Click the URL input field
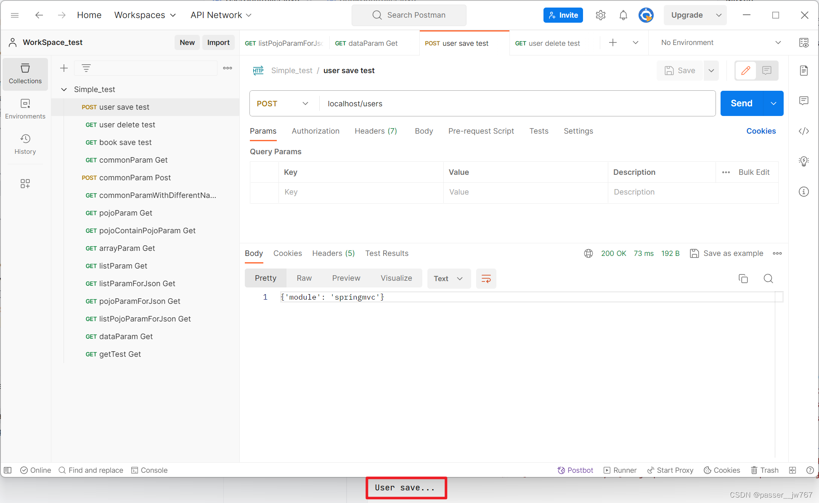This screenshot has width=819, height=503. click(x=517, y=103)
